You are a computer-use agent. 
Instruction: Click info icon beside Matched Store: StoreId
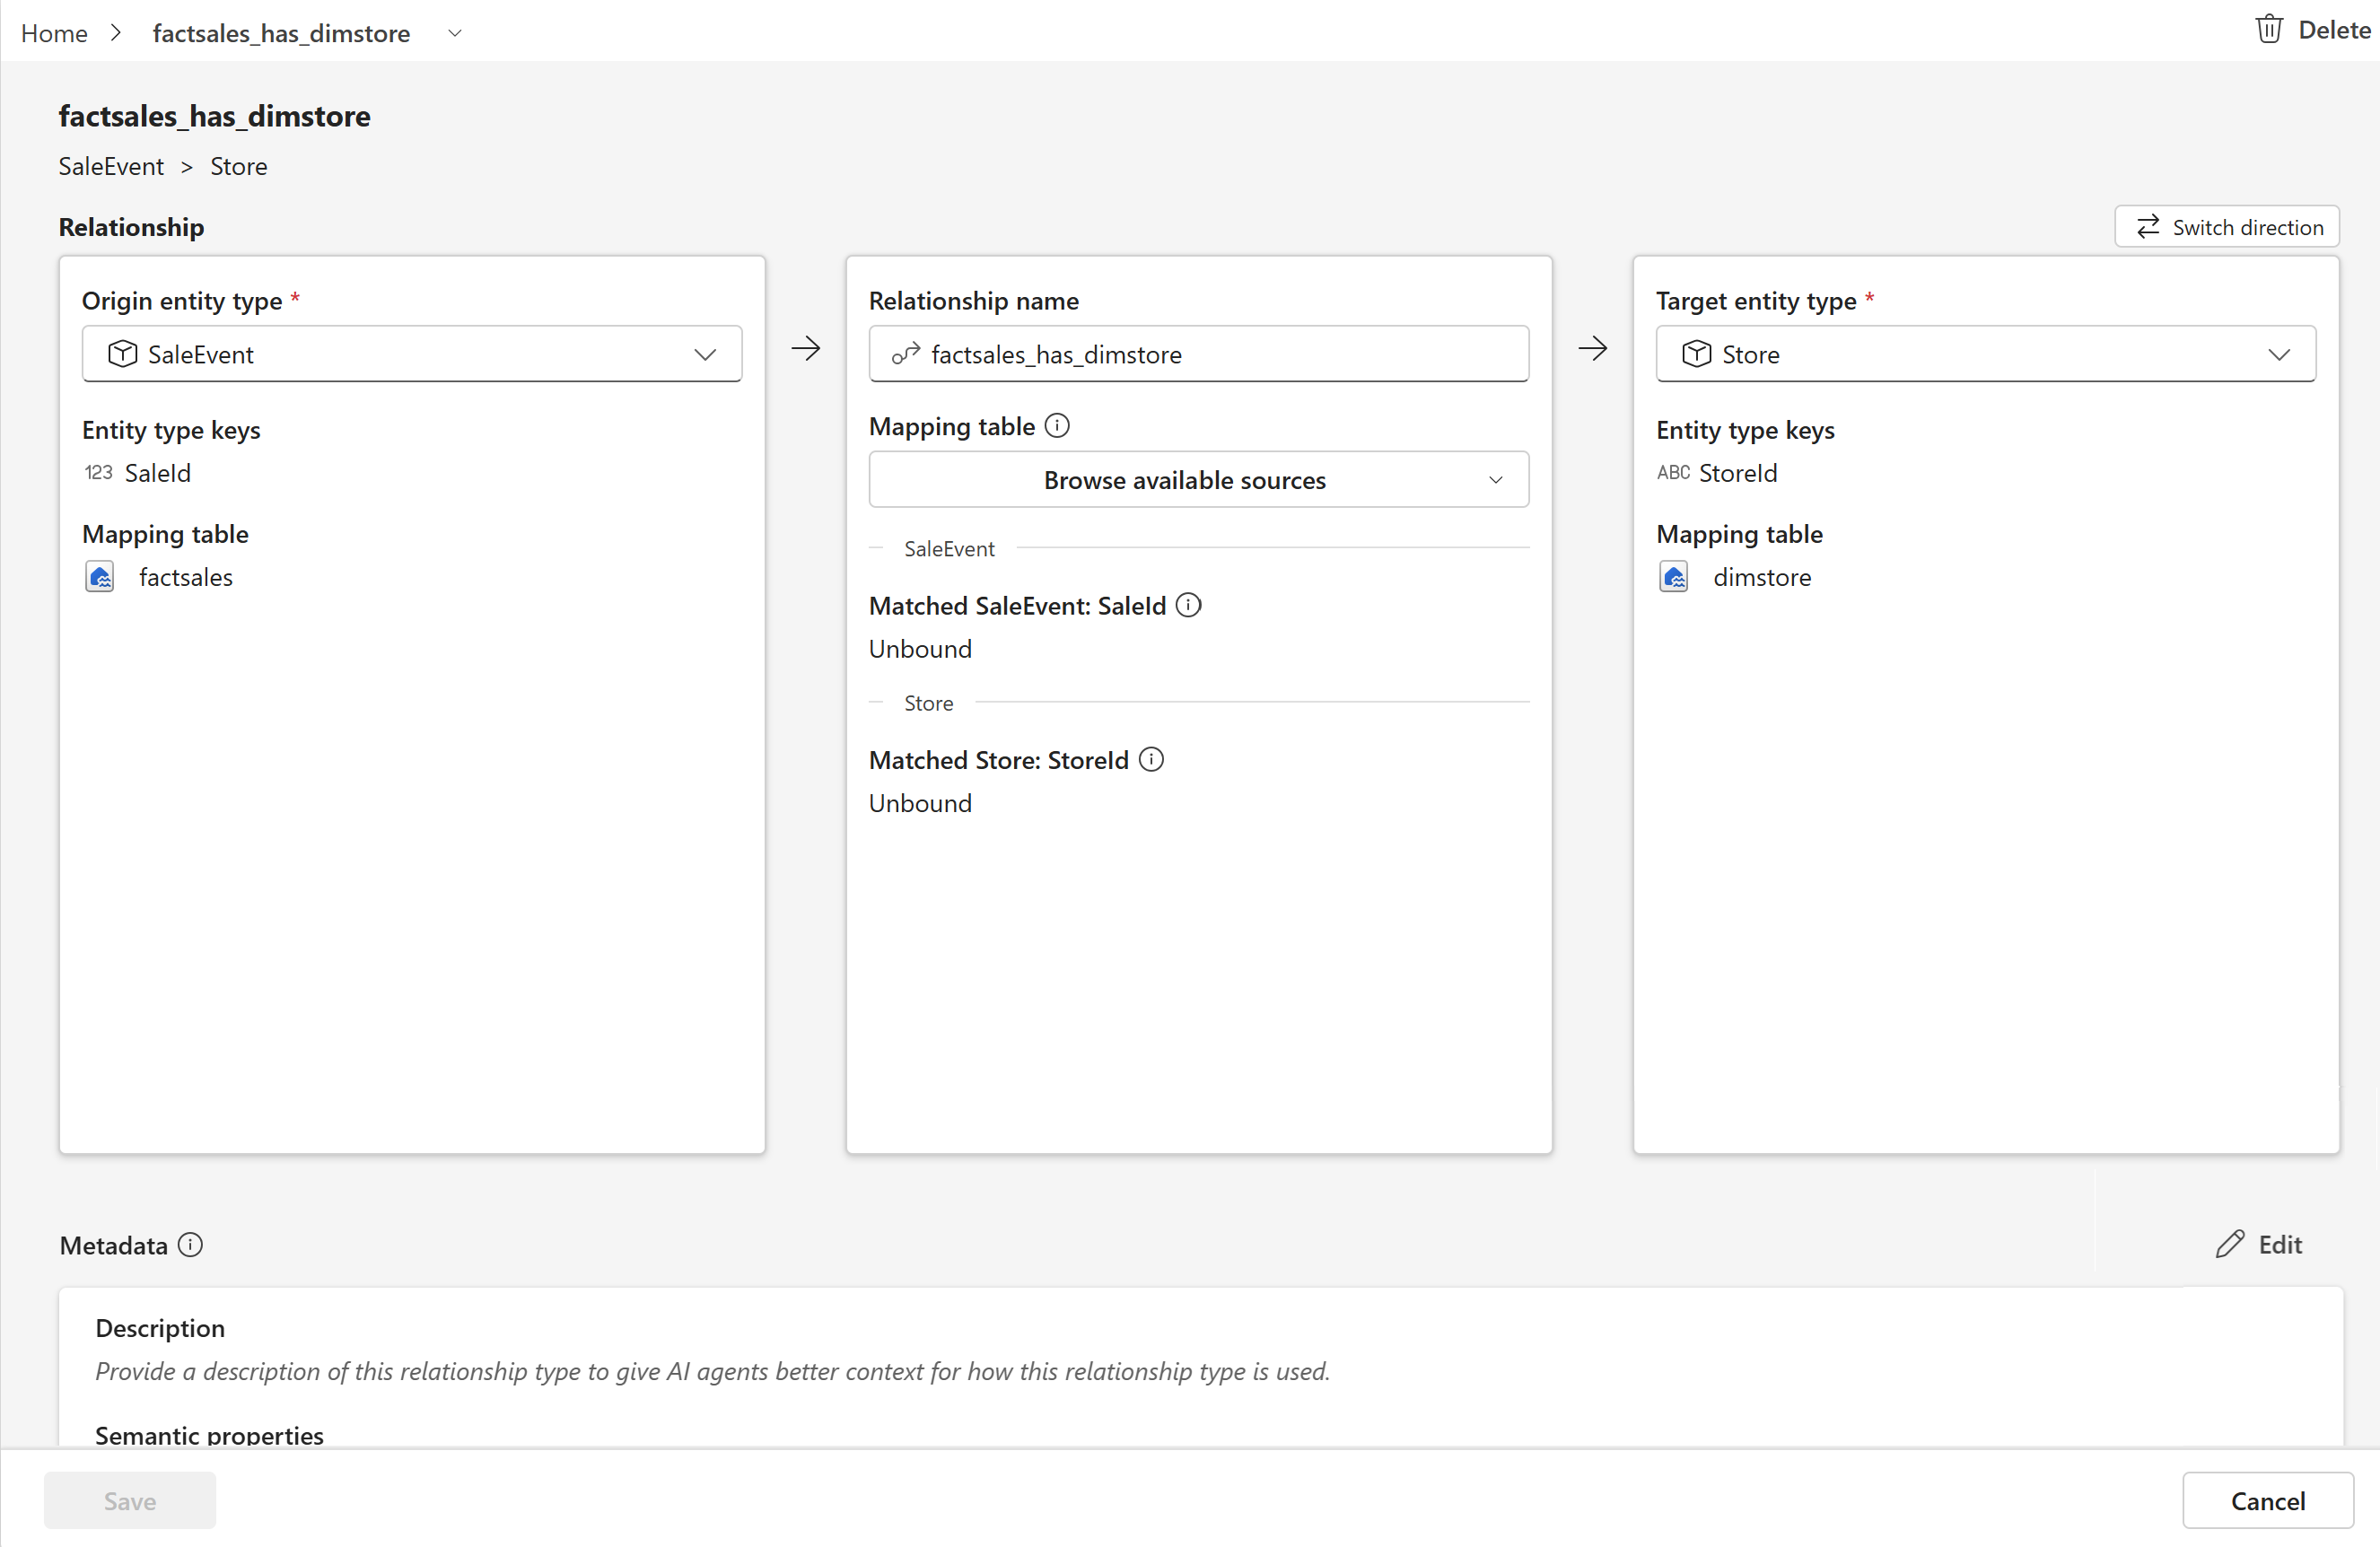click(x=1152, y=760)
